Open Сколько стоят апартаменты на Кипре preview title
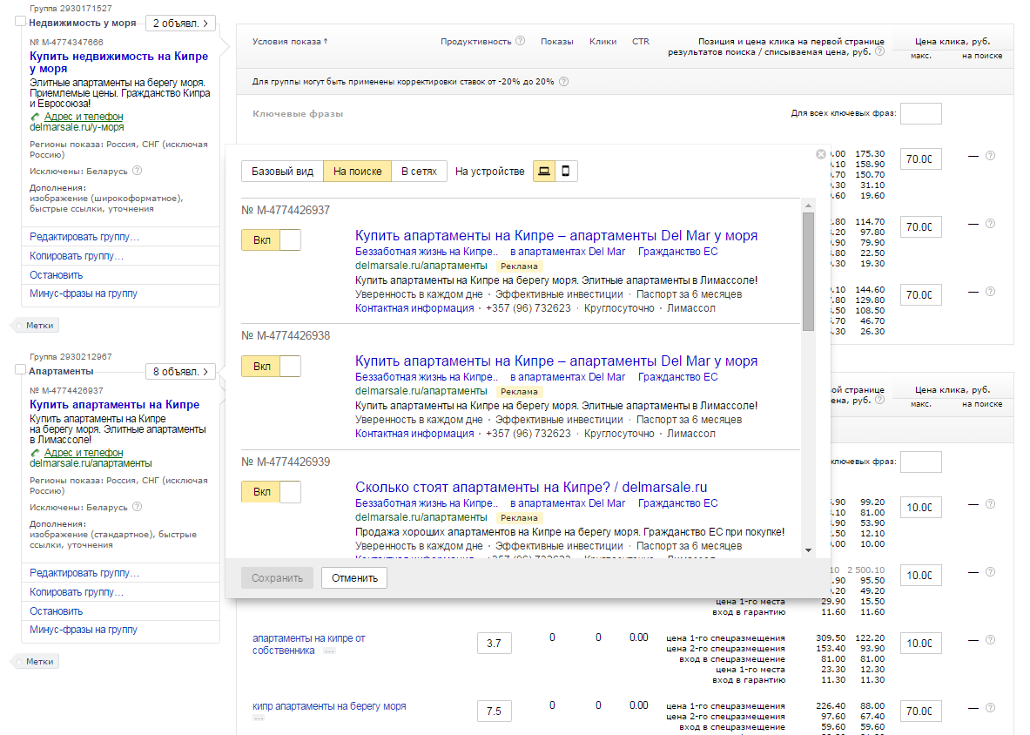 (x=531, y=488)
